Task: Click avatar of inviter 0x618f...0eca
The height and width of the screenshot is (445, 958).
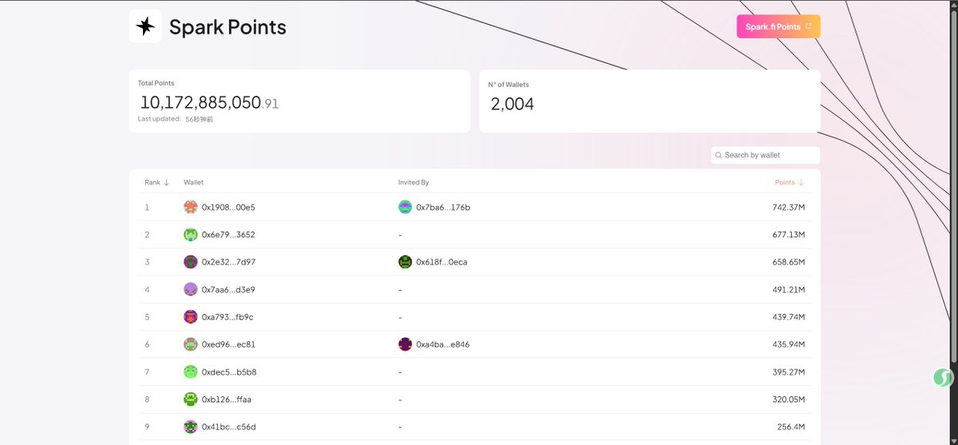Action: 406,262
